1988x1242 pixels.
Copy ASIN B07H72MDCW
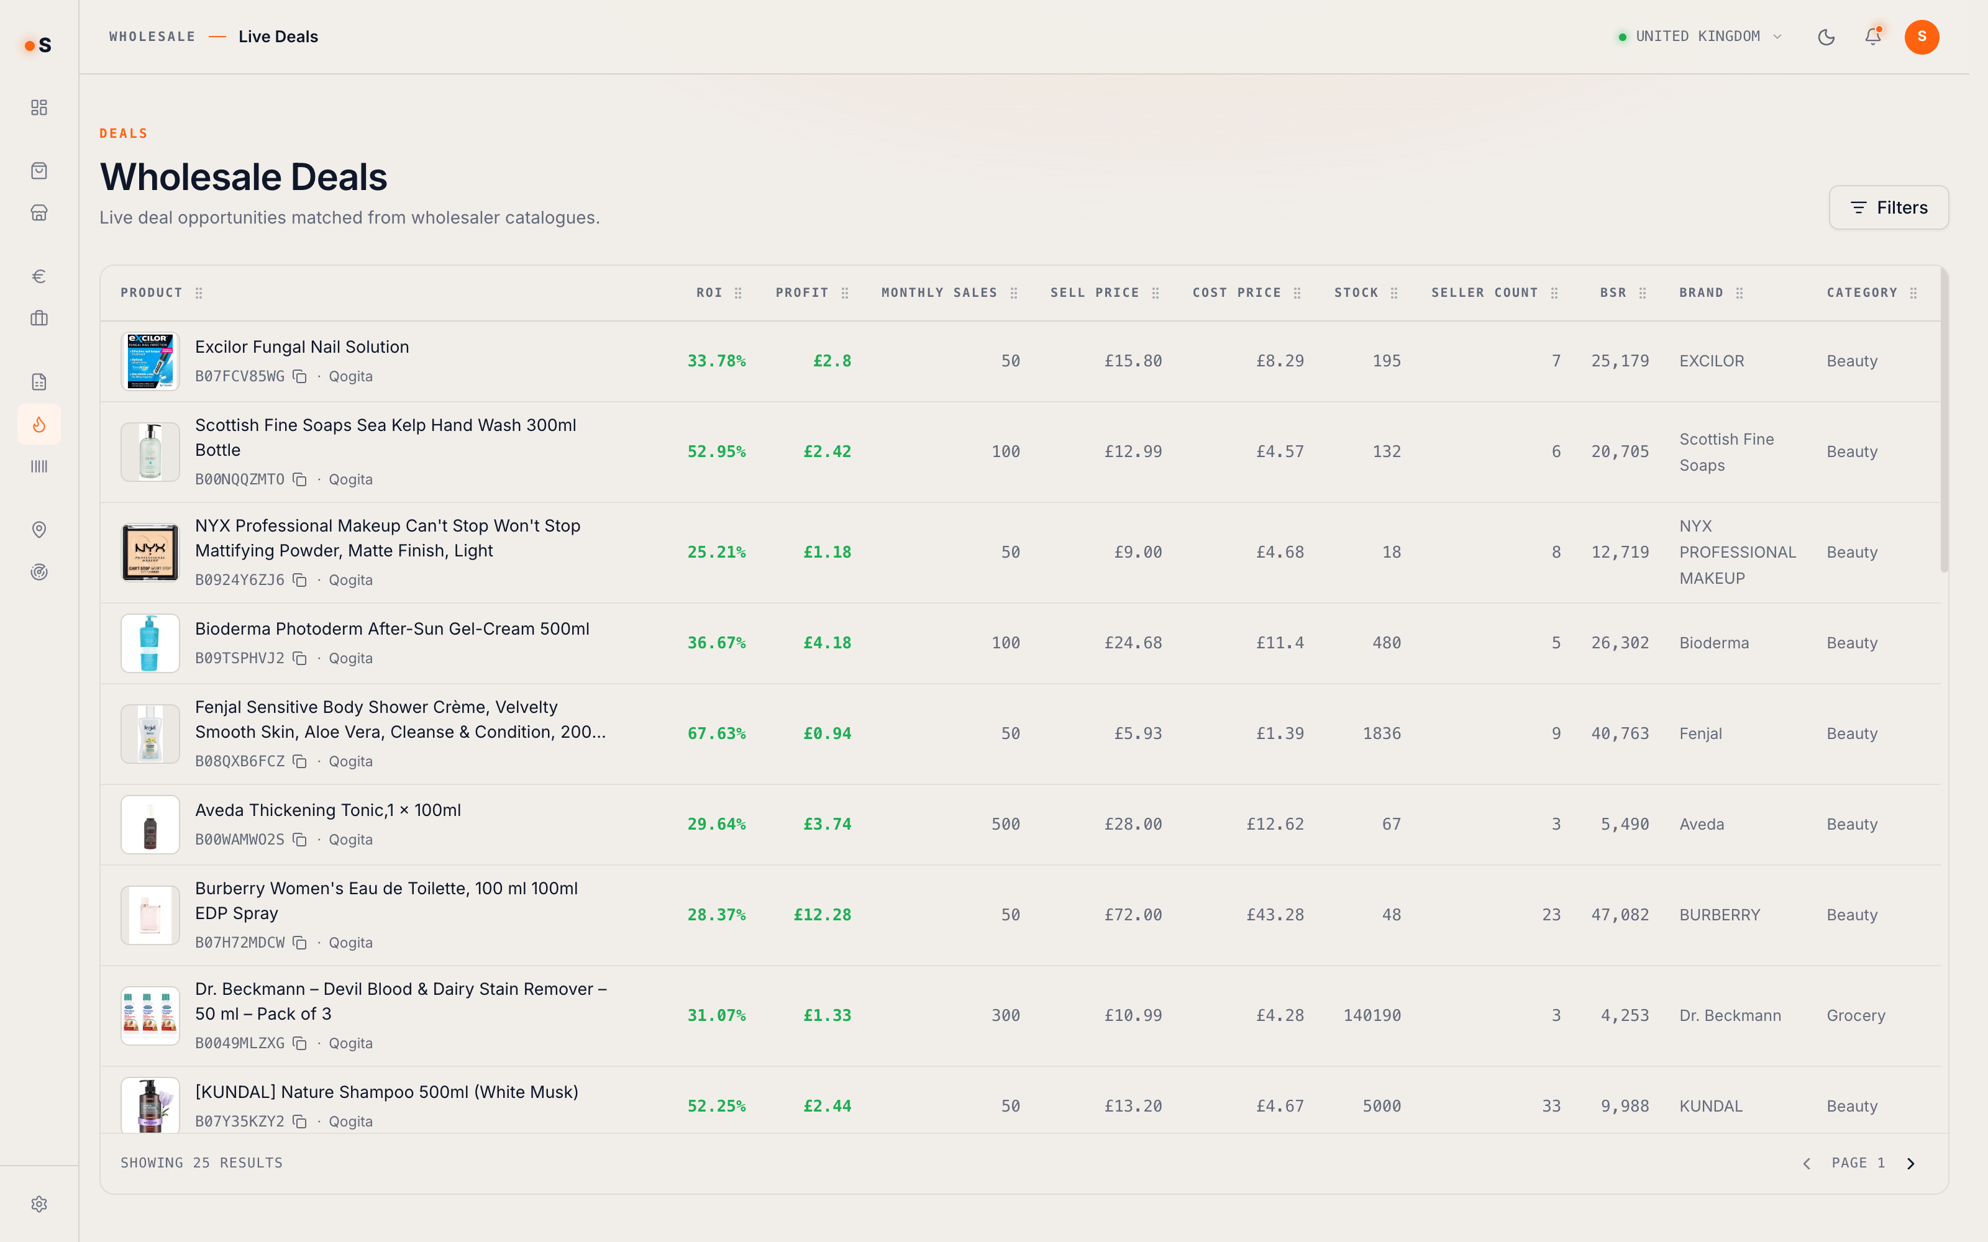tap(300, 942)
